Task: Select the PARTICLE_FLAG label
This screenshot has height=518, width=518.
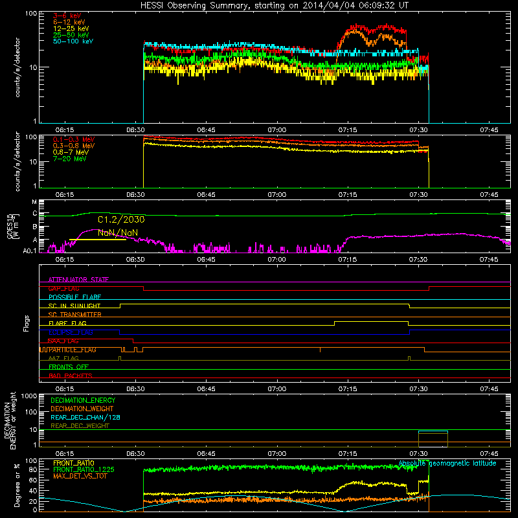Action: (x=73, y=350)
